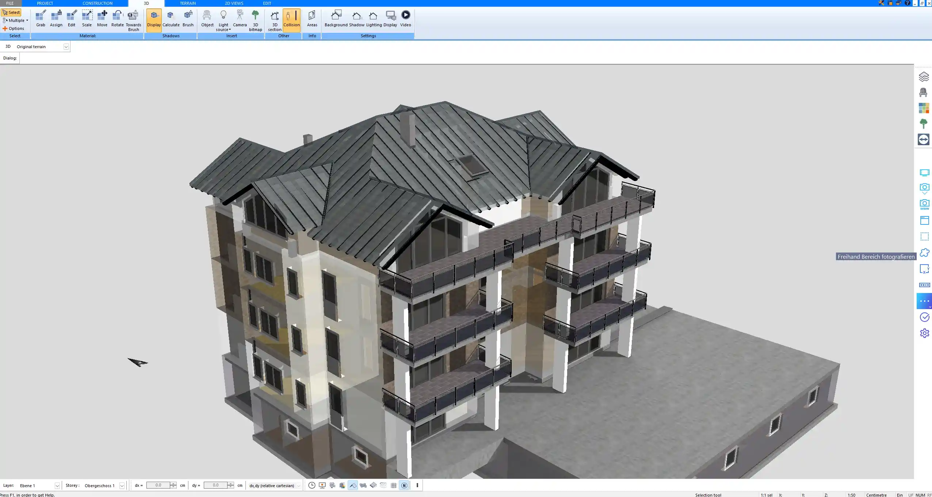Open the Background settings
932x497 pixels.
pos(336,18)
